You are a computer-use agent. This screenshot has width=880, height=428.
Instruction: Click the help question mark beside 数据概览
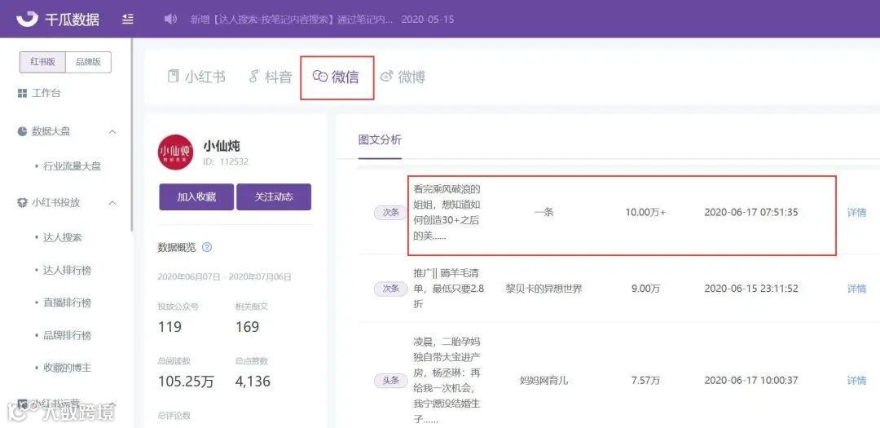206,247
